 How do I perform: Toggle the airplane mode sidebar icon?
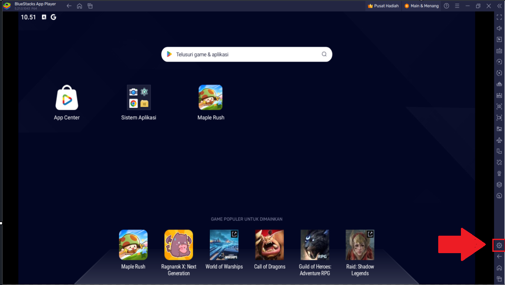click(x=499, y=140)
